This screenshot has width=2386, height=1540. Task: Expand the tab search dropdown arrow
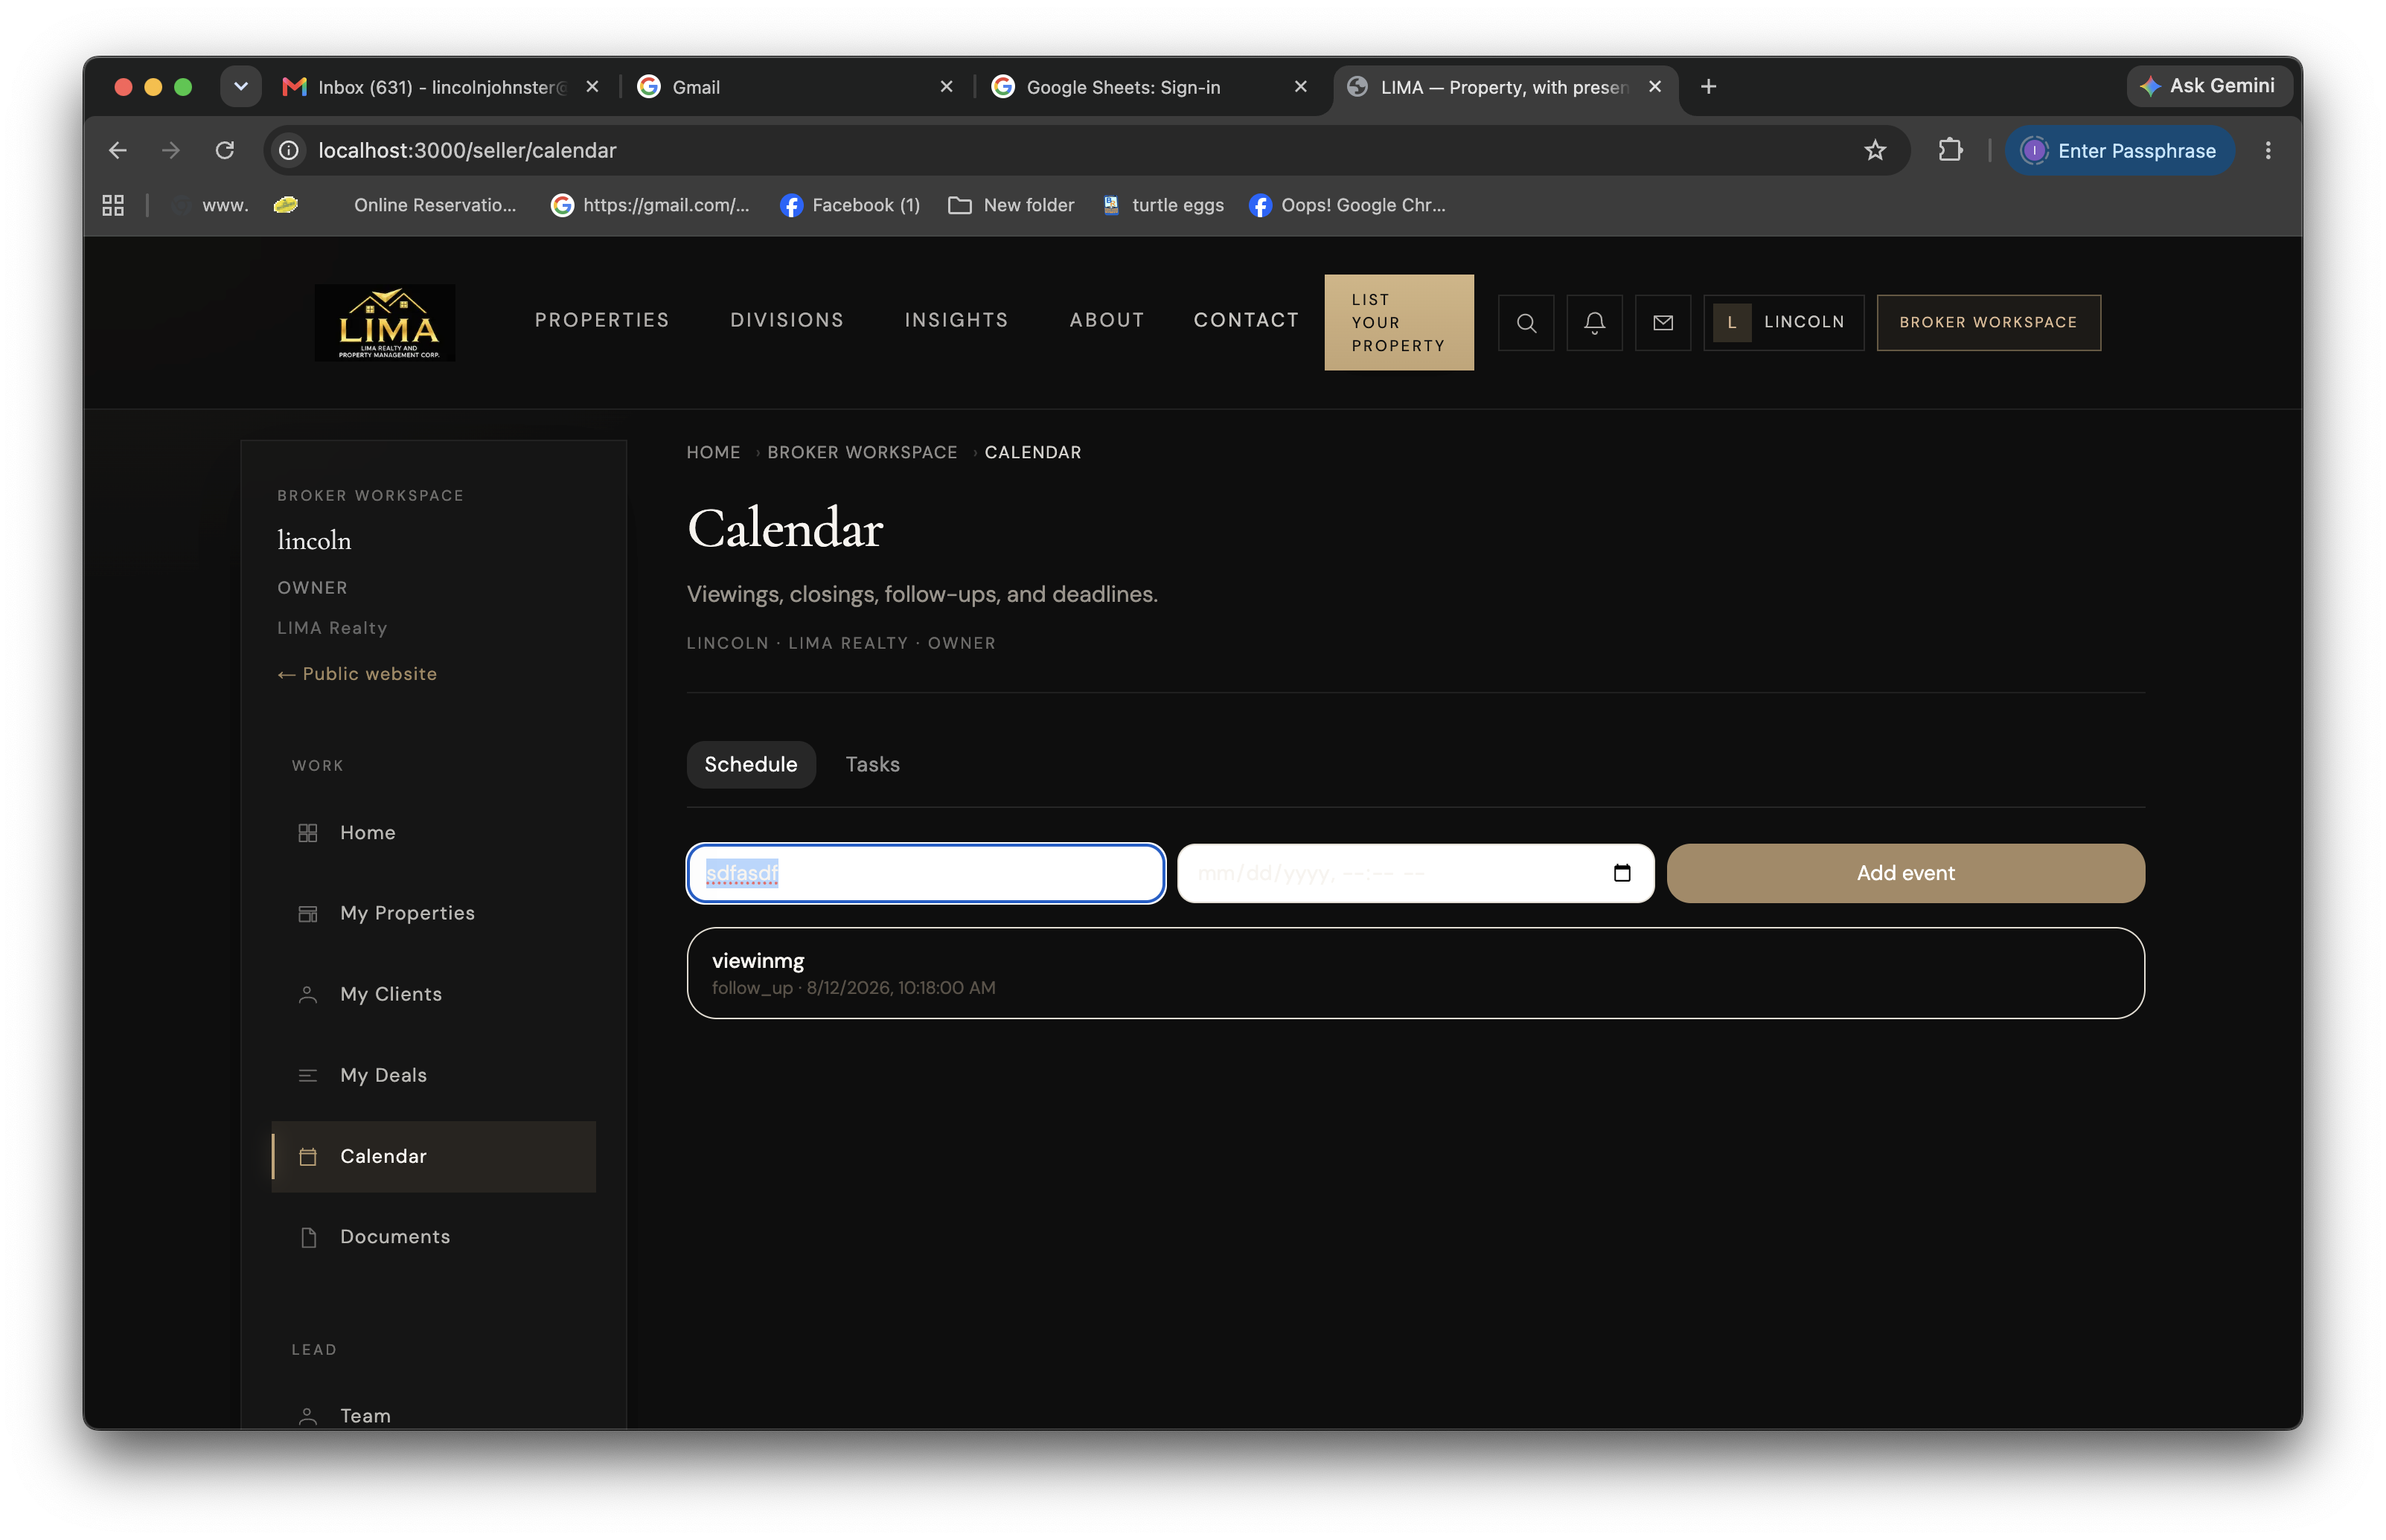240,87
